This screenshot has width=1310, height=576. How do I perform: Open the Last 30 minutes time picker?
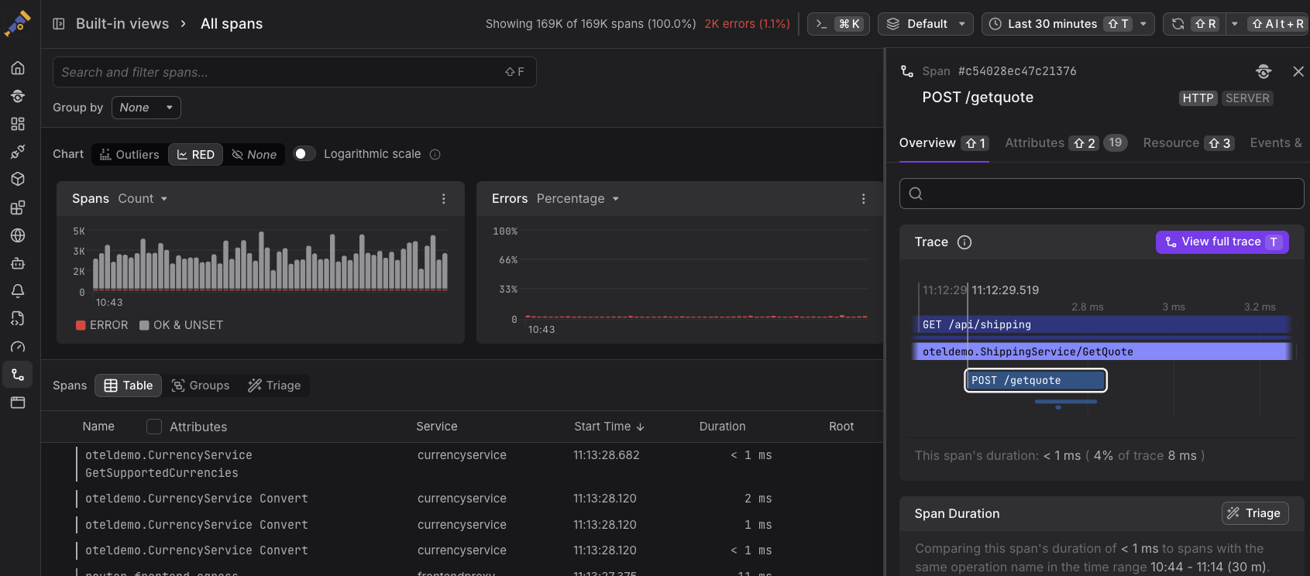[1067, 24]
